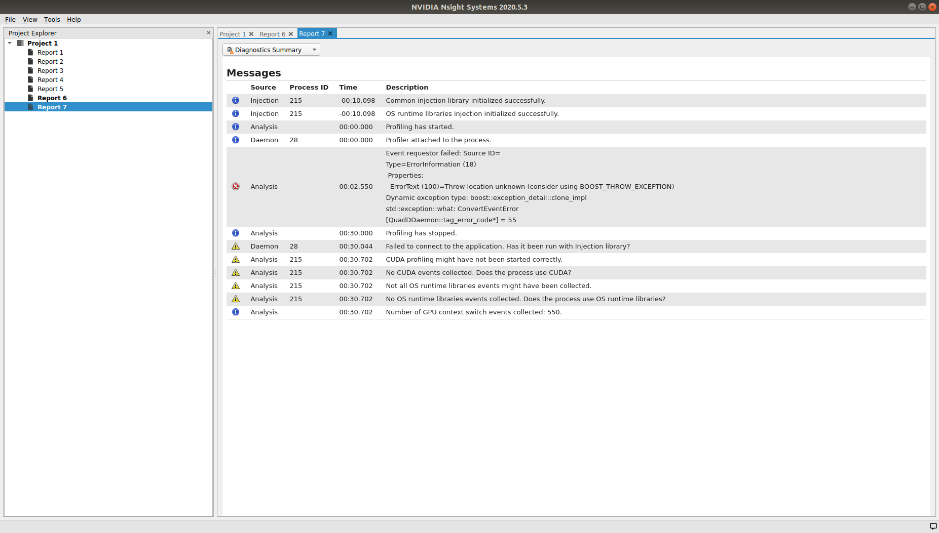Switch to the Report 6 tab
The width and height of the screenshot is (939, 533).
tap(273, 34)
